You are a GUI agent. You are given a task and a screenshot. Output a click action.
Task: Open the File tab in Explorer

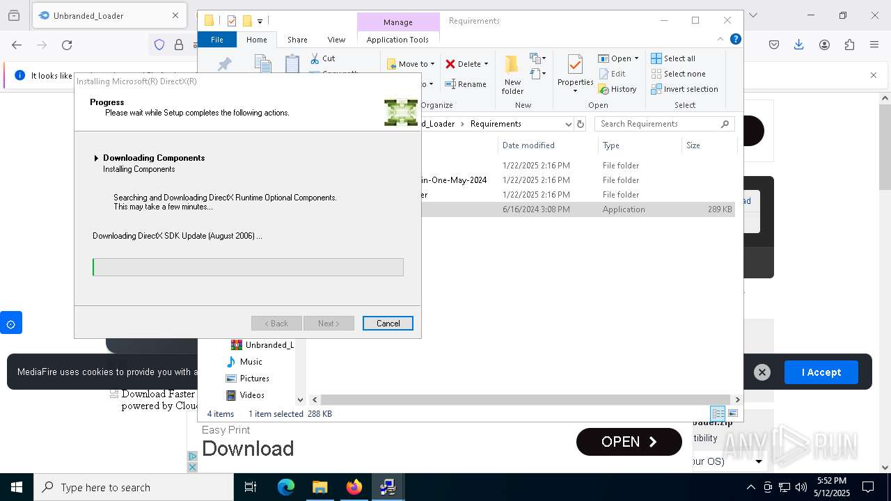point(217,40)
